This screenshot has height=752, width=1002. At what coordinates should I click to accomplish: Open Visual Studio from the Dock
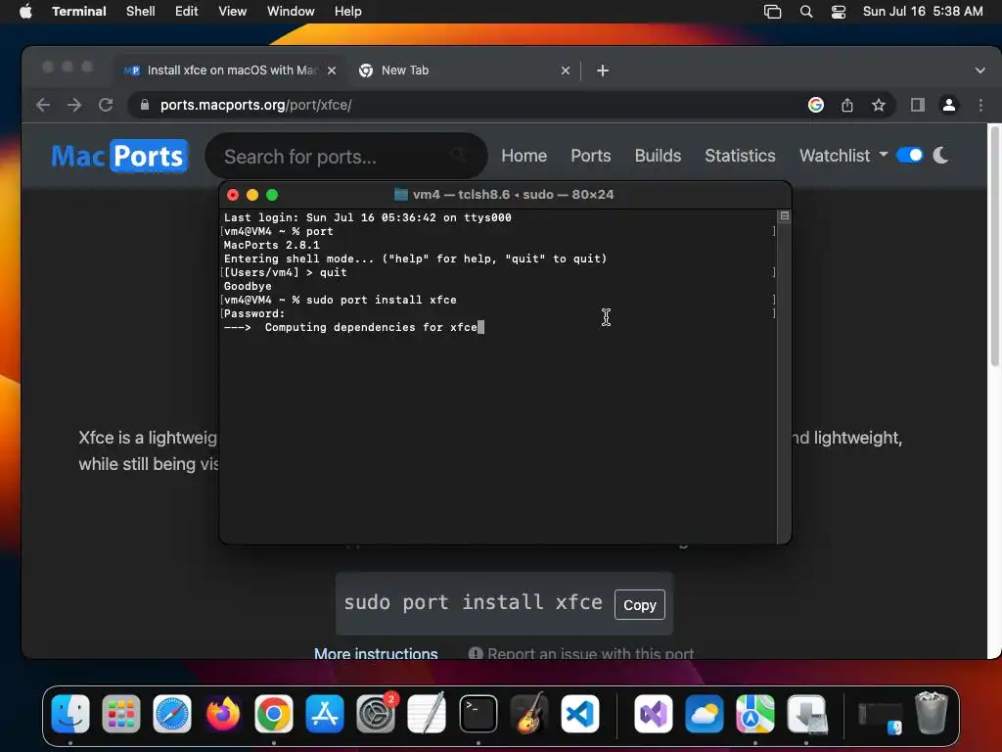653,714
